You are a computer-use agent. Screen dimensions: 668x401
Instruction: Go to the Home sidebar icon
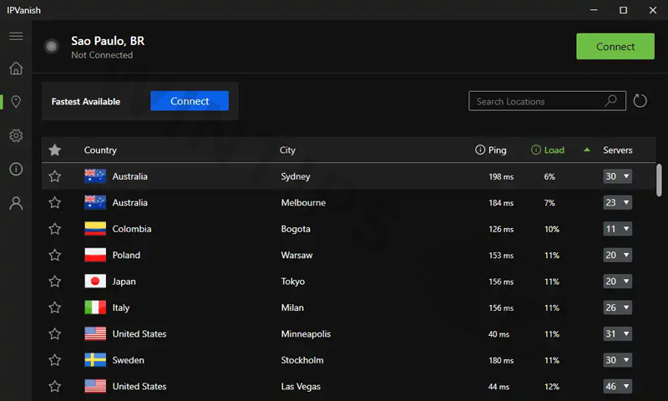16,69
